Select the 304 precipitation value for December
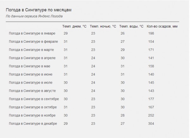 click(x=151, y=123)
